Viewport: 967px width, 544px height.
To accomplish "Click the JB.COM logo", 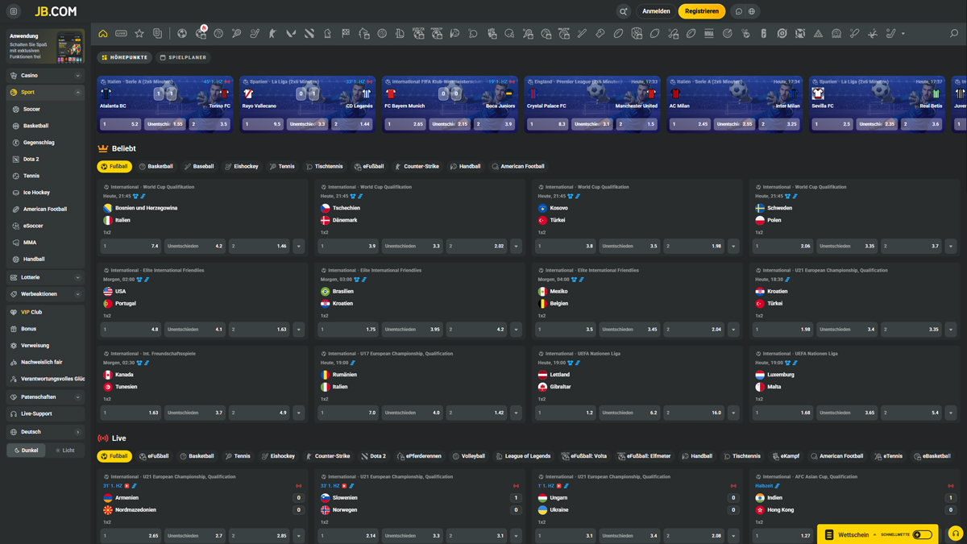I will 56,11.
